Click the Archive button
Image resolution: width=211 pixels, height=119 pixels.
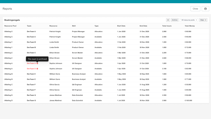pyautogui.click(x=175, y=20)
